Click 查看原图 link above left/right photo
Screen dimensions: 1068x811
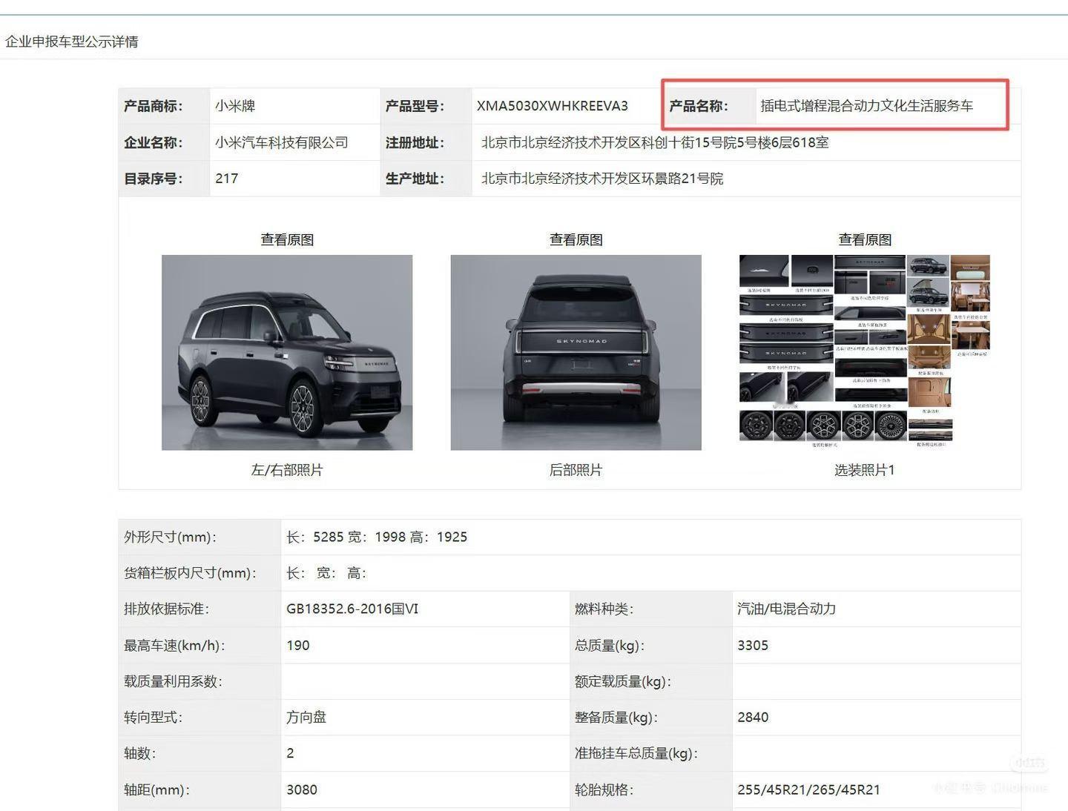(x=287, y=239)
